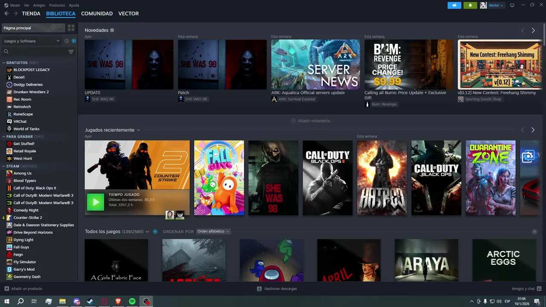Open Arctic Eggs game tile

[x=504, y=260]
